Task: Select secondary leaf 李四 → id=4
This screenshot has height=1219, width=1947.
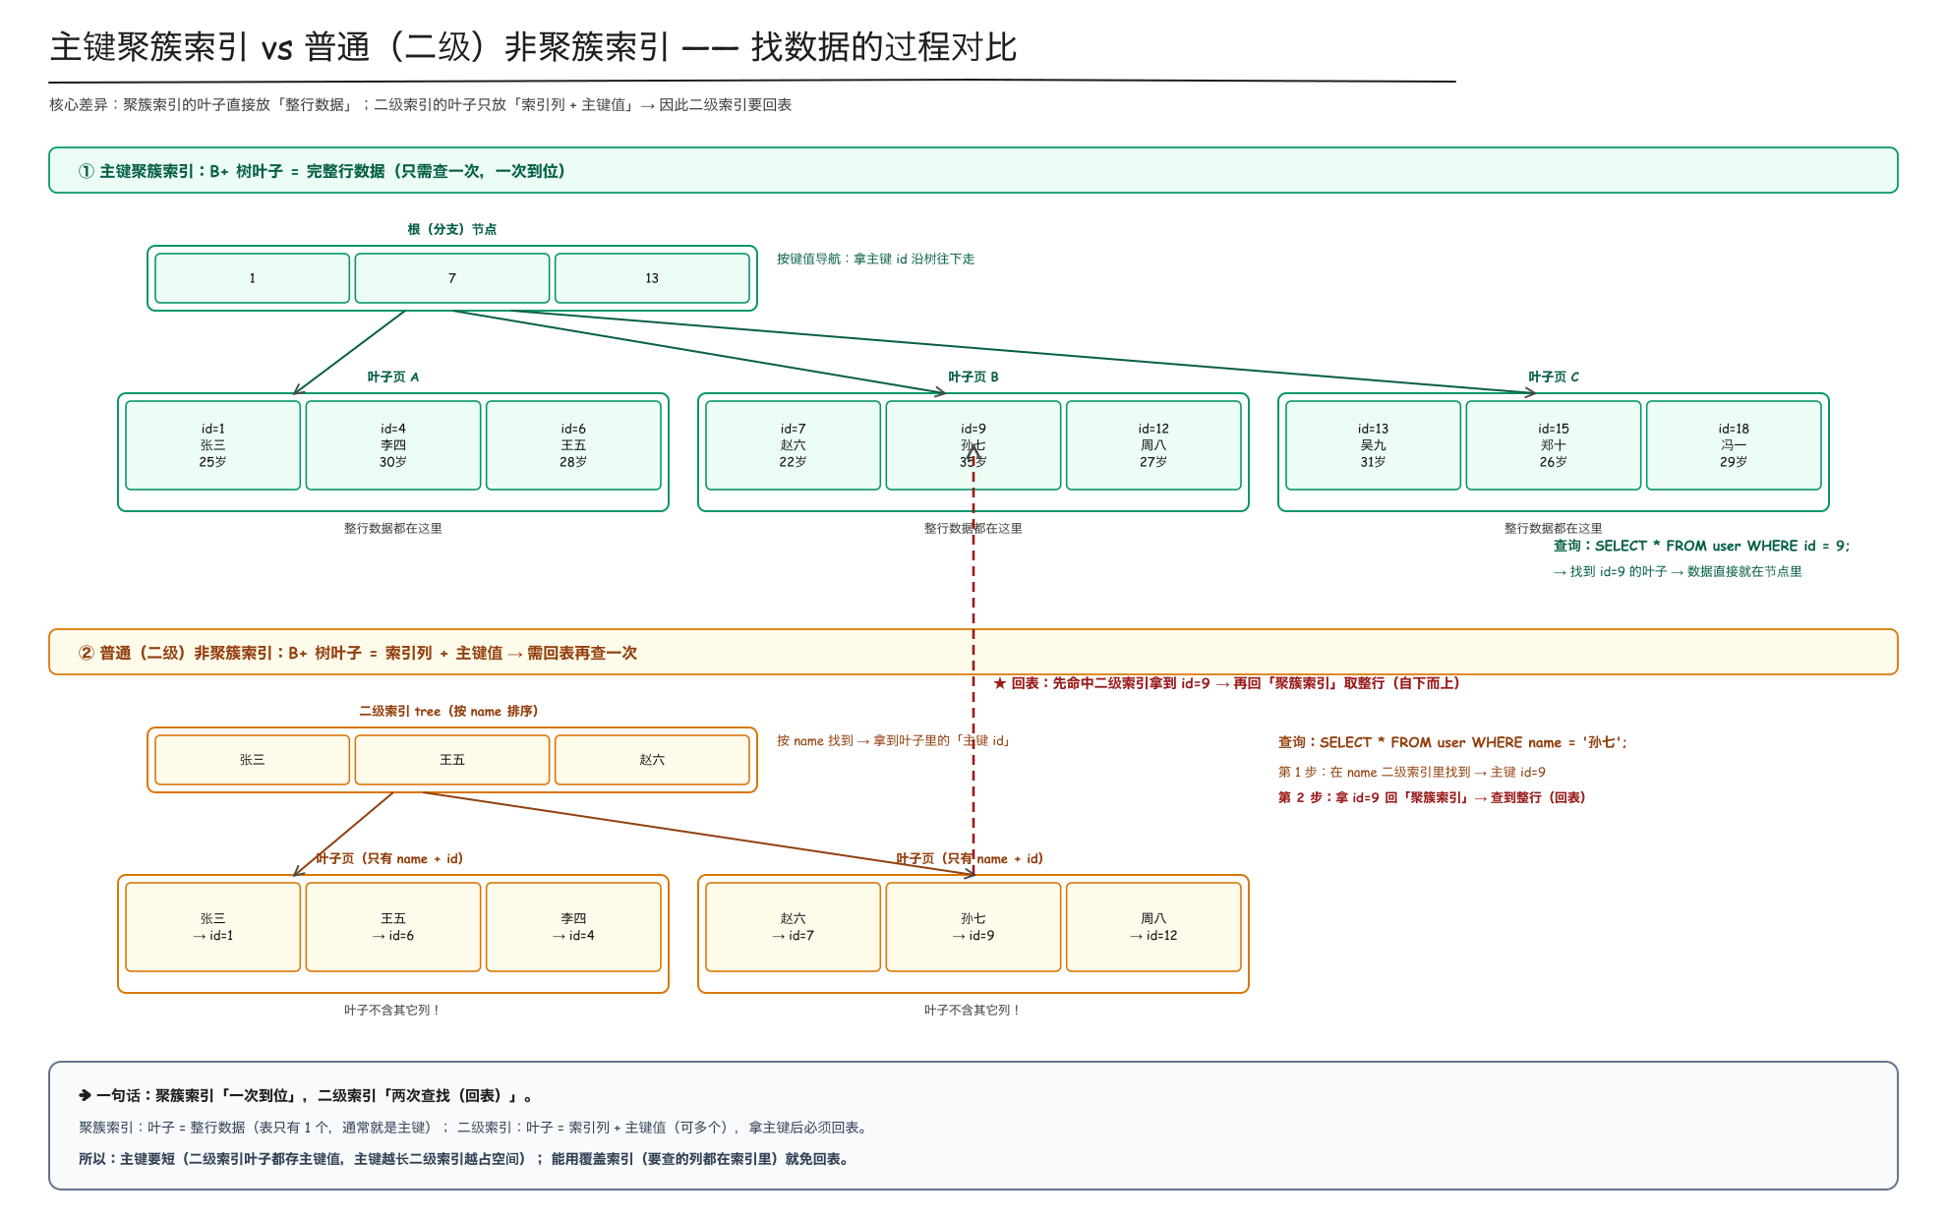Action: tap(573, 927)
